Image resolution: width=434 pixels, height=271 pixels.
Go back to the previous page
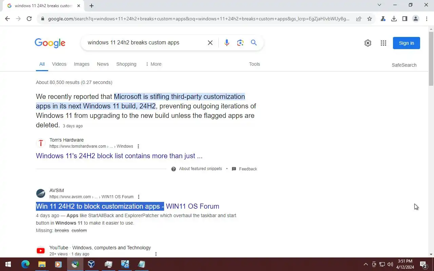7,19
